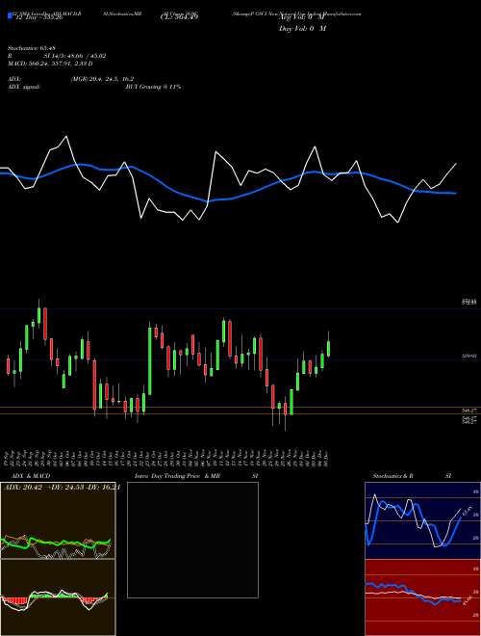The image size is (481, 636).
Task: Open the MACD histogram chart panel
Action: 58,597
